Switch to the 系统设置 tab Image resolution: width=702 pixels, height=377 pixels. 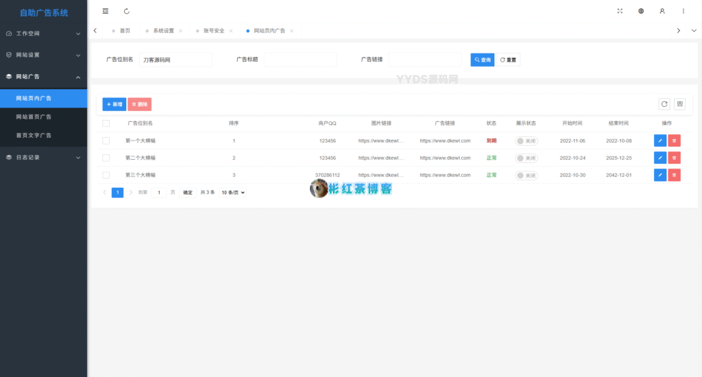pos(163,31)
